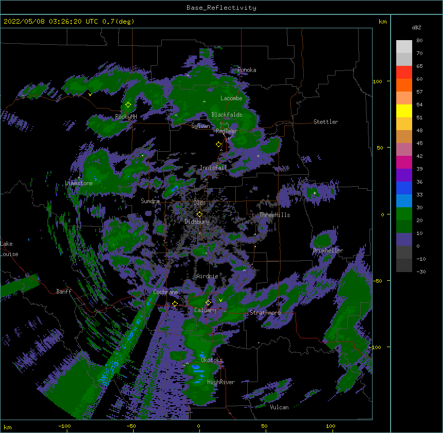Click the yellow V marker northwest of RockyMH
This screenshot has width=443, height=433.
pyautogui.click(x=90, y=95)
